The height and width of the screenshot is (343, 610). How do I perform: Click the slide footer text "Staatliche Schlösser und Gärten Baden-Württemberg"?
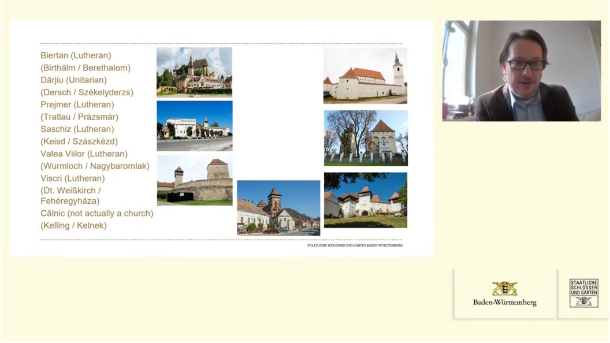pos(355,245)
